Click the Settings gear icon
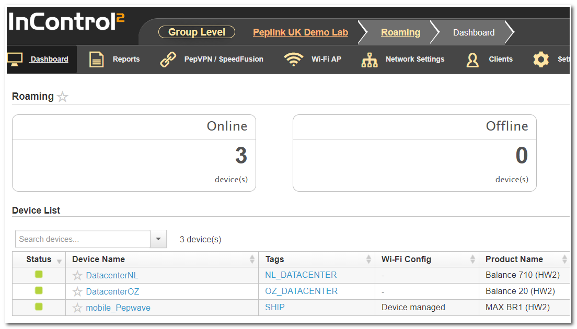The height and width of the screenshot is (329, 577). tap(541, 60)
